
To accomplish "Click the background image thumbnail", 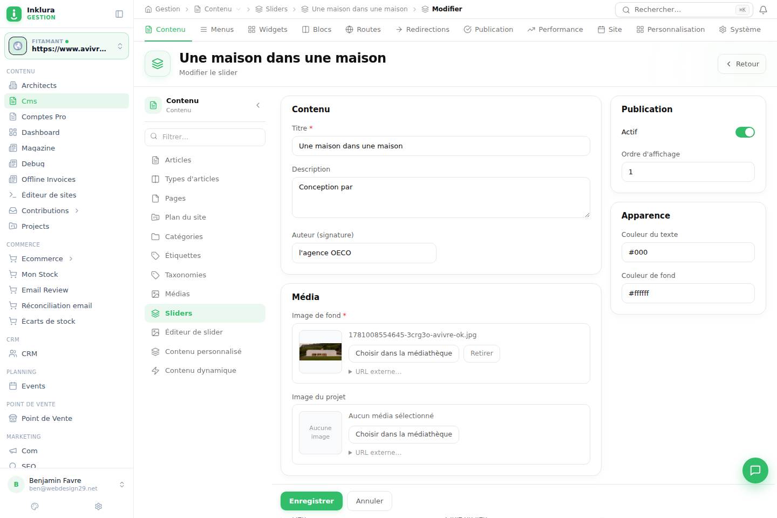I will (x=321, y=352).
